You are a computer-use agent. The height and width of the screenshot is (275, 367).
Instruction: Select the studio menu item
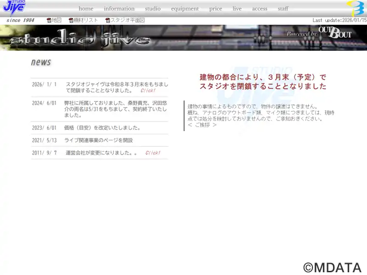(153, 9)
